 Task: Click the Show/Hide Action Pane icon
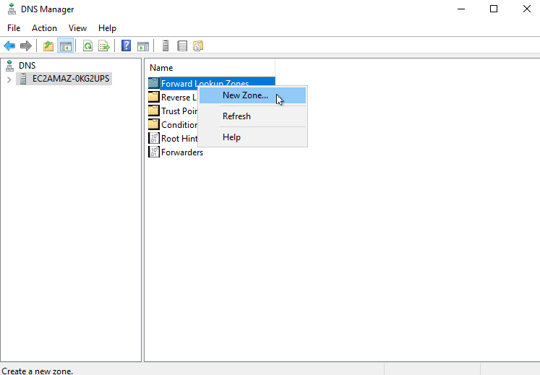pyautogui.click(x=143, y=46)
